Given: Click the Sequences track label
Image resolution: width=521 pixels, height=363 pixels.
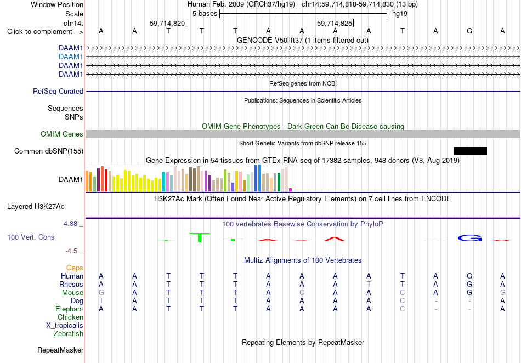Looking at the screenshot, I should (65, 108).
